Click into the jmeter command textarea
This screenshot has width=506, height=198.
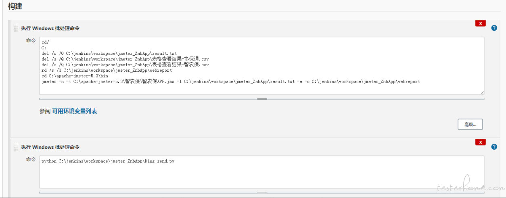click(x=261, y=66)
